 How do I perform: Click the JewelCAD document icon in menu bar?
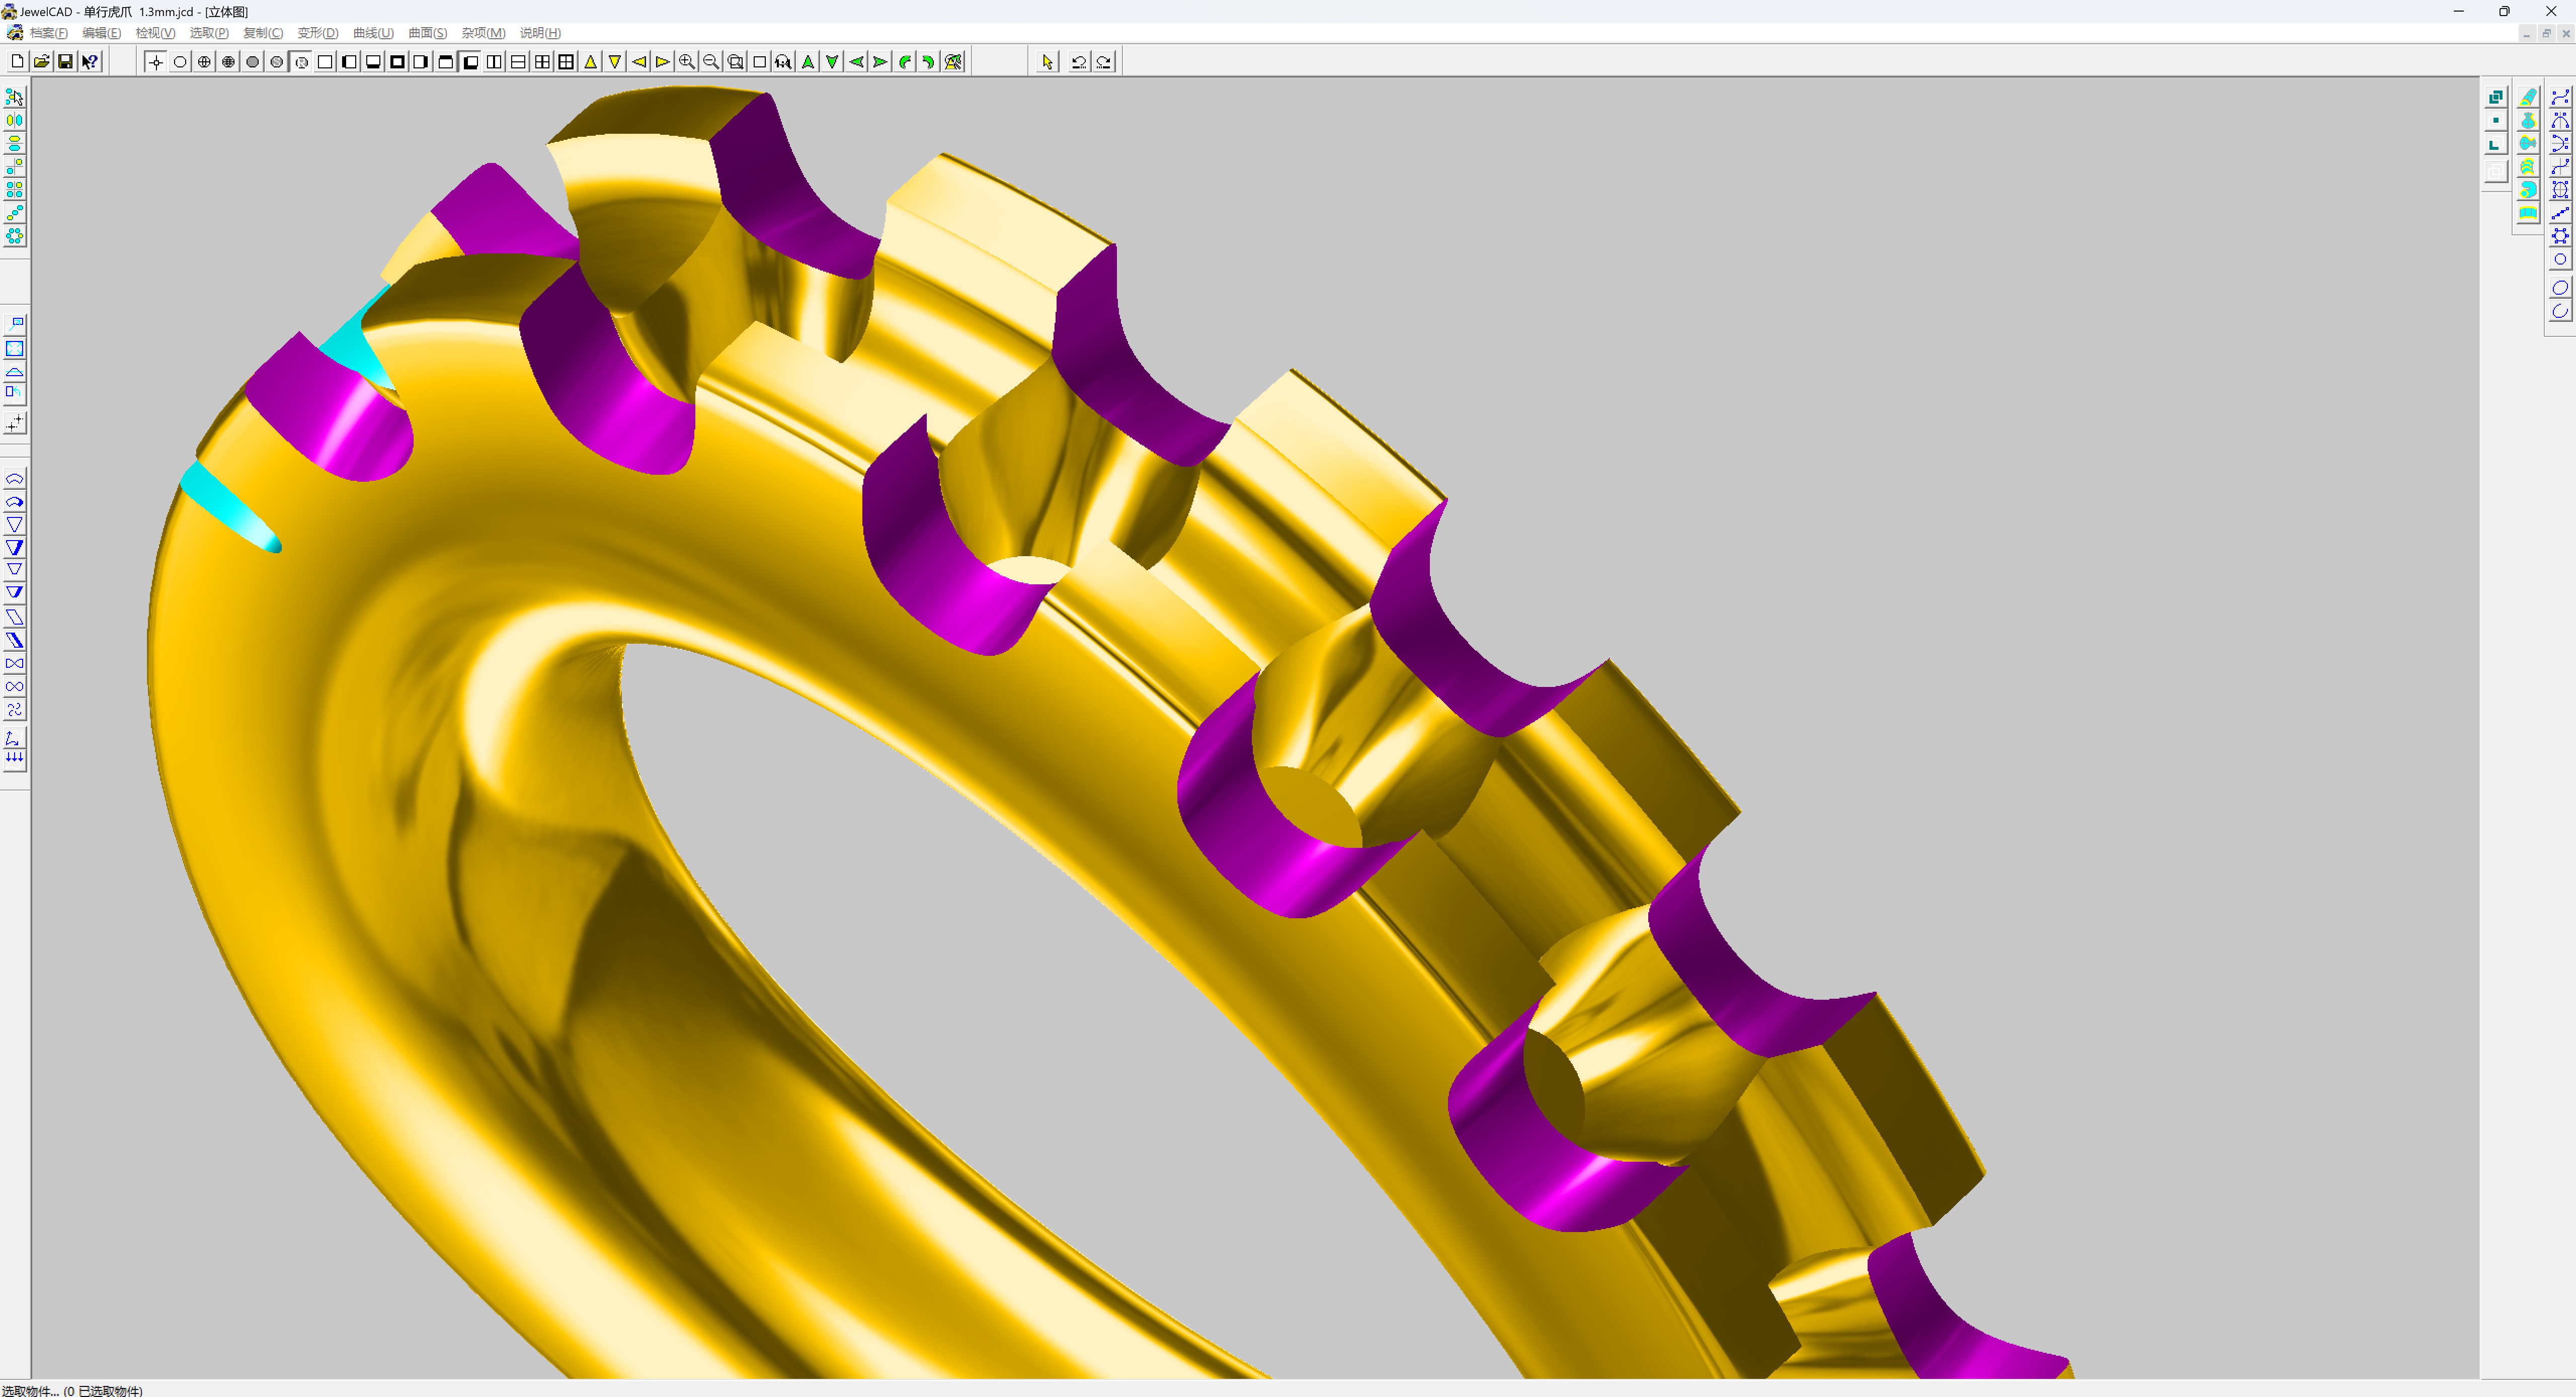coord(14,33)
